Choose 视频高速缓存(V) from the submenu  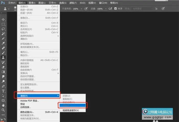click(x=71, y=110)
